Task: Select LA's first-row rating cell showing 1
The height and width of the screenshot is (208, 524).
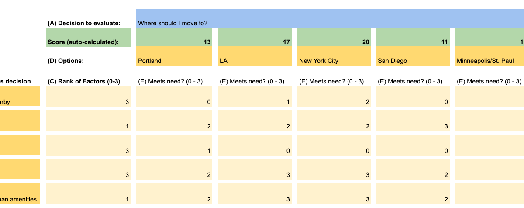Action: 255,96
